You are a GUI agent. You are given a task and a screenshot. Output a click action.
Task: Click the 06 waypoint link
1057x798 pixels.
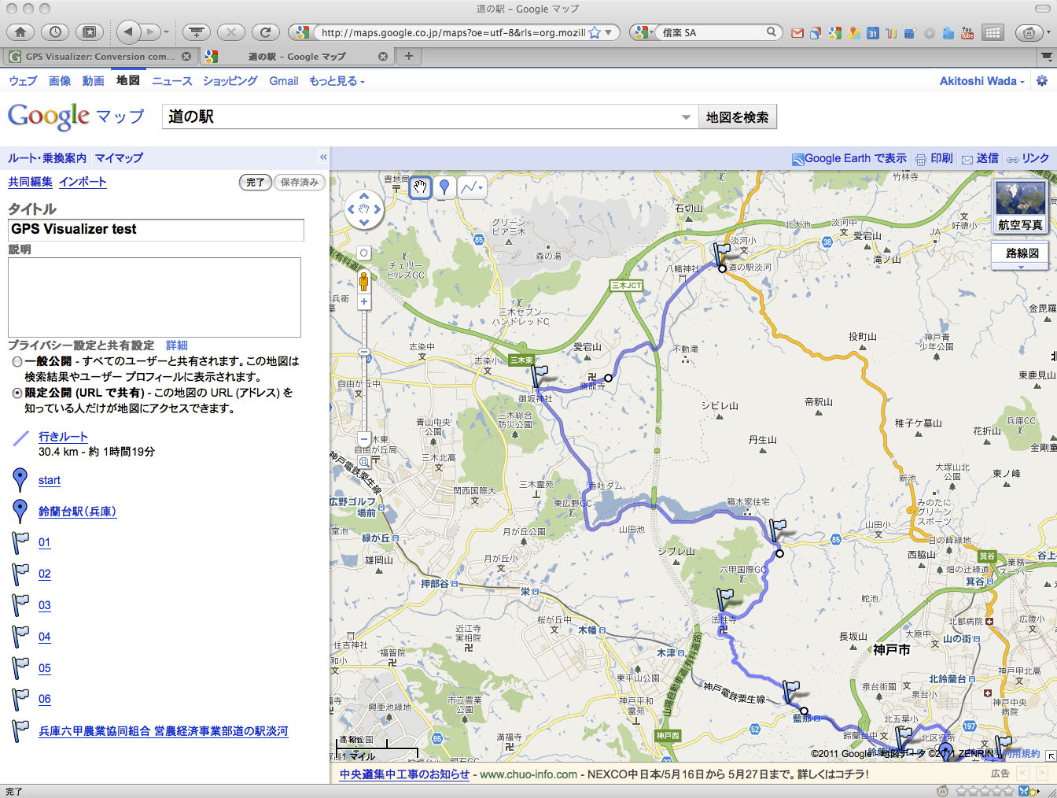(x=45, y=699)
